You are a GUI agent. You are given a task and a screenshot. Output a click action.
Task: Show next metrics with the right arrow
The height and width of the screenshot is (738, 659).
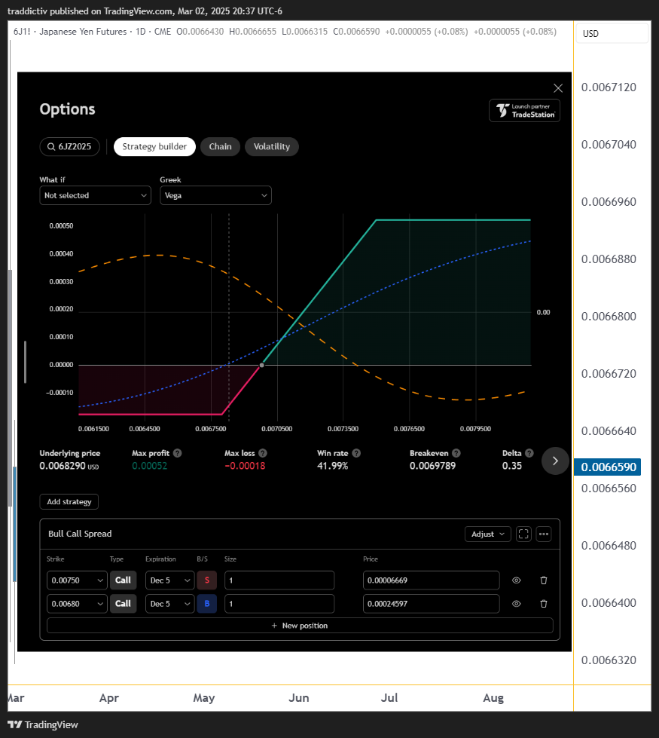(x=555, y=461)
